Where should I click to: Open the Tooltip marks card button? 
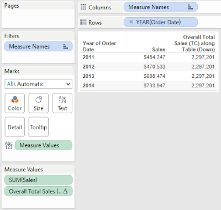[x=39, y=127]
